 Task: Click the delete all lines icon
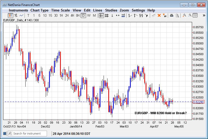pyautogui.click(x=165, y=15)
